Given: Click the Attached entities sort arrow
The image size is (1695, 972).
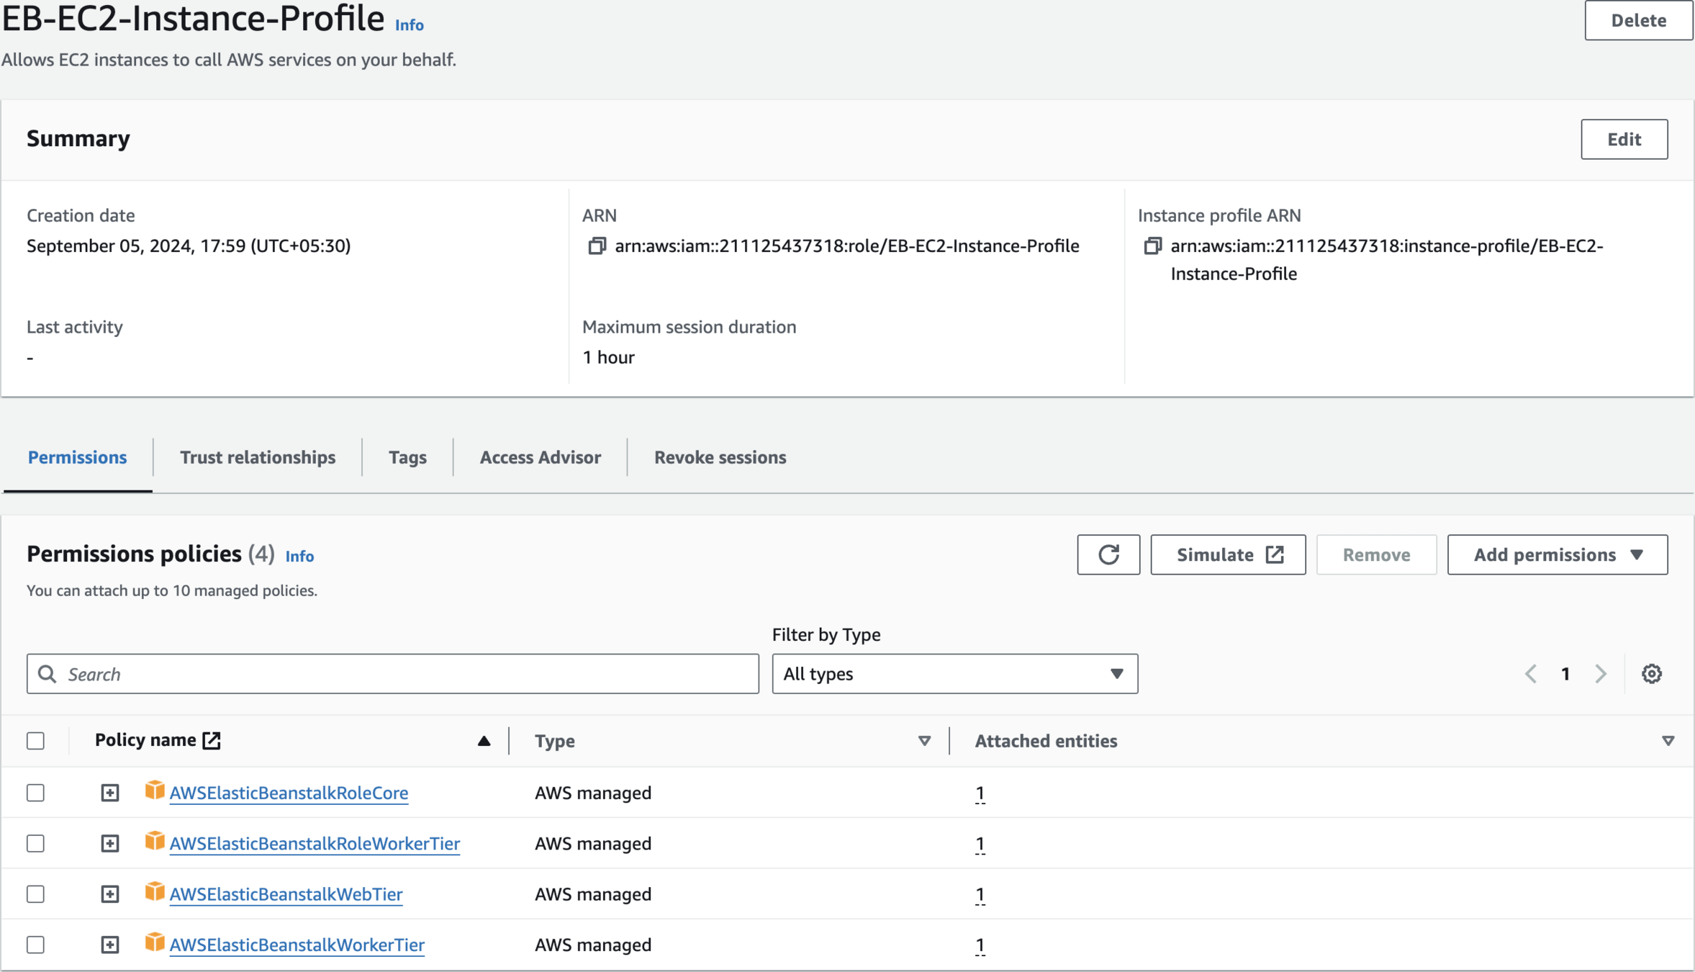Looking at the screenshot, I should 1668,741.
